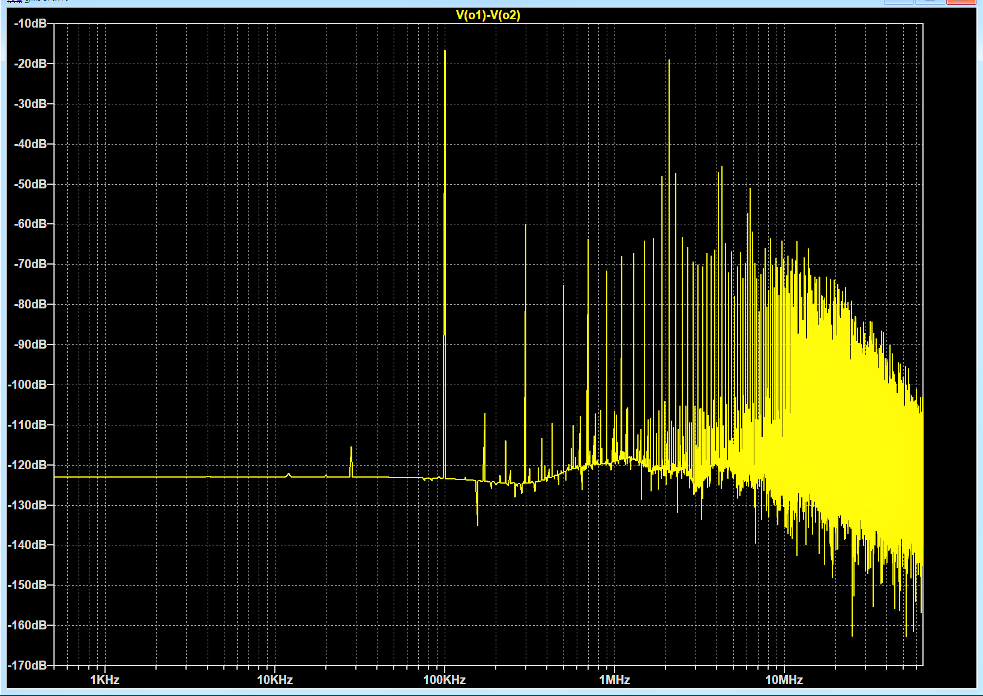Close the plot window with the red button
Viewport: 983px width, 696px height.
click(961, 1)
